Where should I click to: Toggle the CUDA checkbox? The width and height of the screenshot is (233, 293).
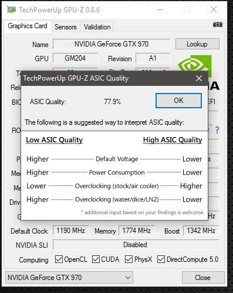(x=96, y=259)
